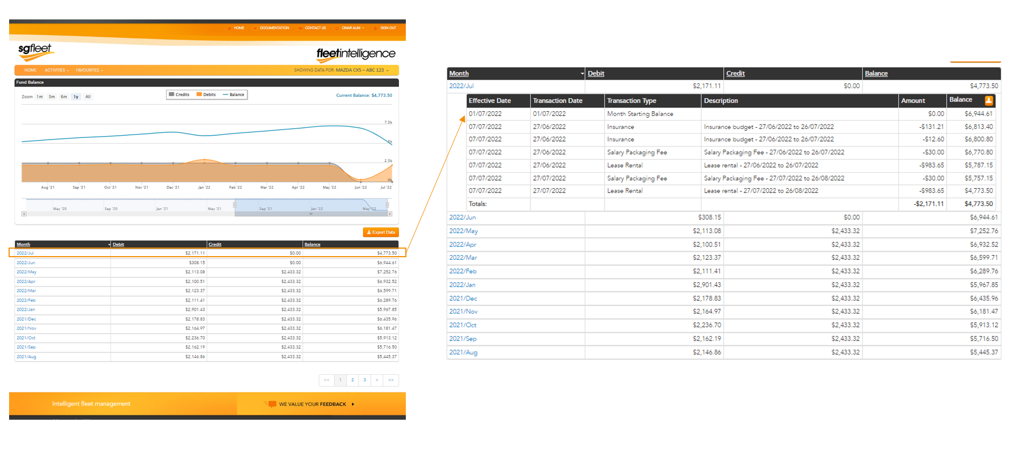Viewport: 1013px width, 455px height.
Task: Sort by Credit column in small table
Action: click(215, 244)
